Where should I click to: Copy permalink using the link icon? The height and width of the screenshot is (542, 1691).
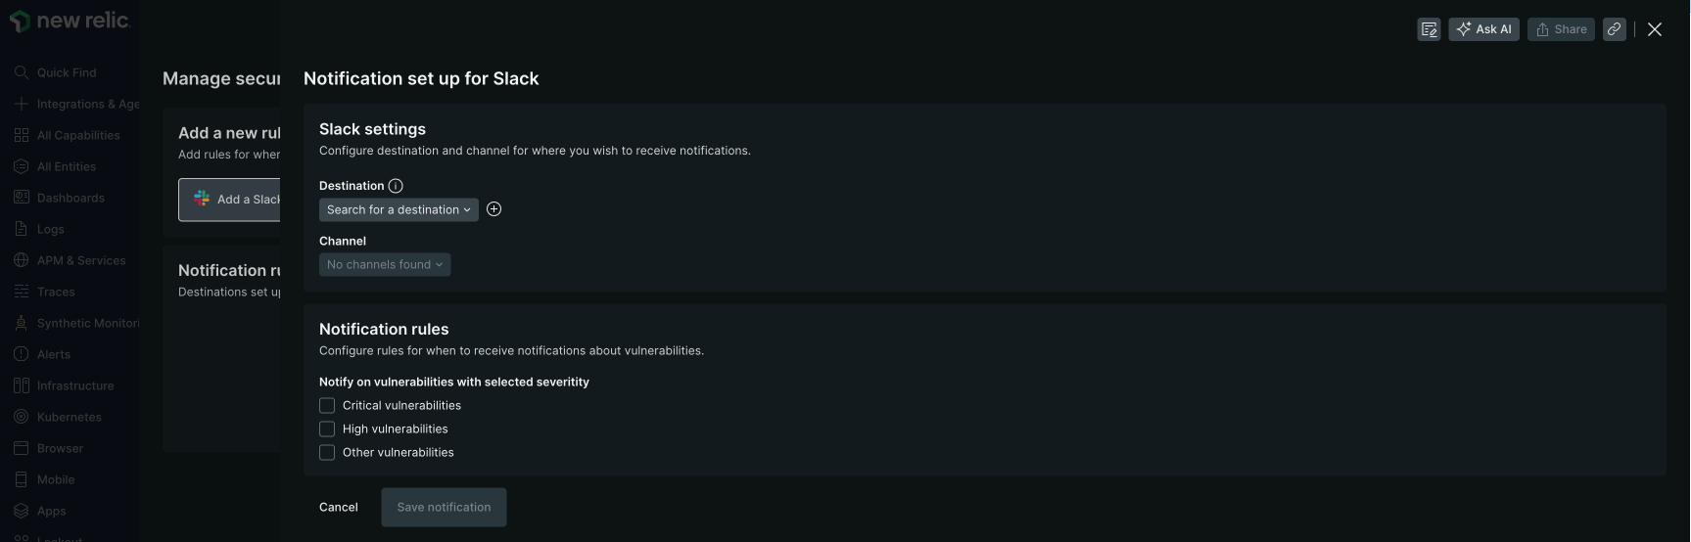[1615, 29]
